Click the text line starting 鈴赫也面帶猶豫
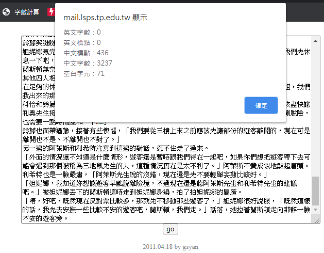Image resolution: width=324 pixels, height=253 pixels. tap(166, 131)
